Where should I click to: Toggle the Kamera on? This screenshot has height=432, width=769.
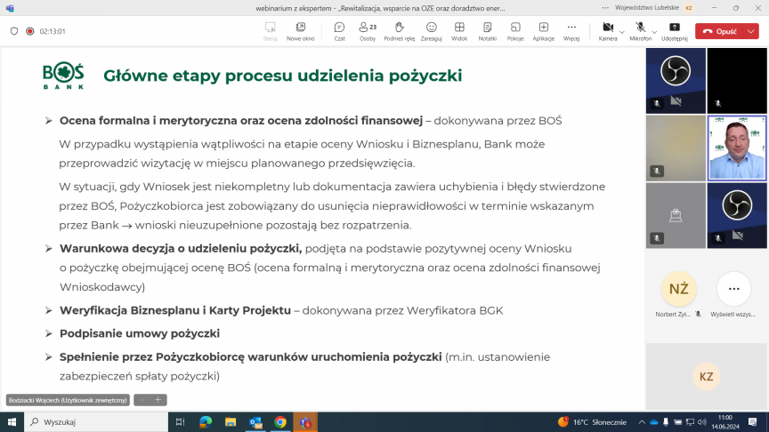point(608,31)
